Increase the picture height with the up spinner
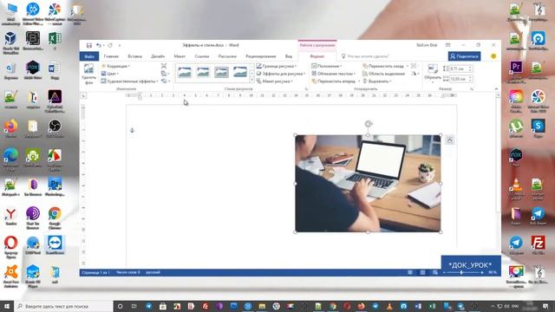555x312 pixels. (470, 68)
